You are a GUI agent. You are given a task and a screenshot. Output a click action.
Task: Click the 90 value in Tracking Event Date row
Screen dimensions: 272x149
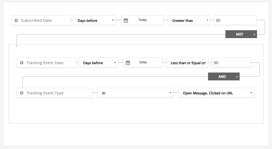tap(231, 63)
